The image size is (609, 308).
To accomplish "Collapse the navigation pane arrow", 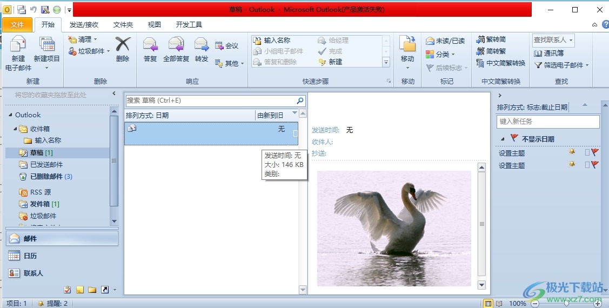I will point(114,93).
